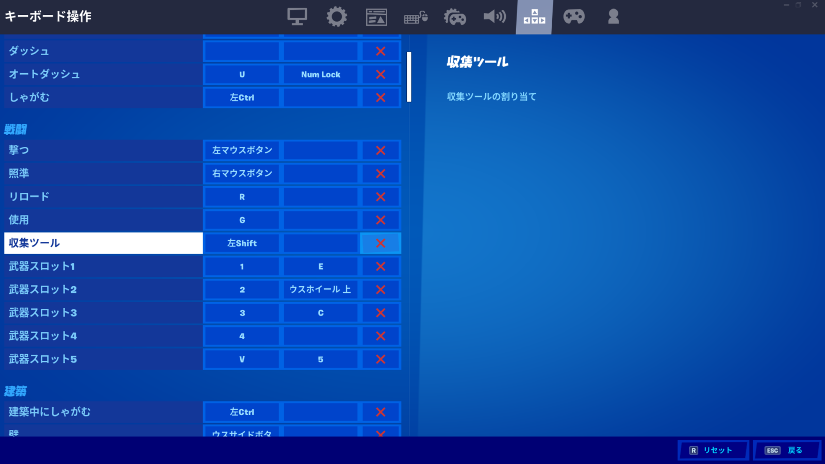Edit the E key binding for 武器スロット1
Viewport: 825px width, 464px height.
click(321, 267)
